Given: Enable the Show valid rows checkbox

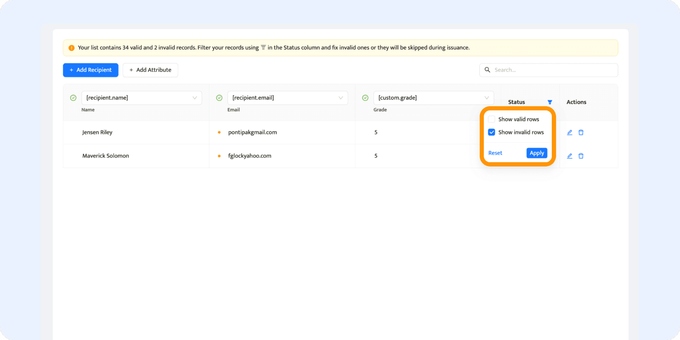Looking at the screenshot, I should coord(492,119).
